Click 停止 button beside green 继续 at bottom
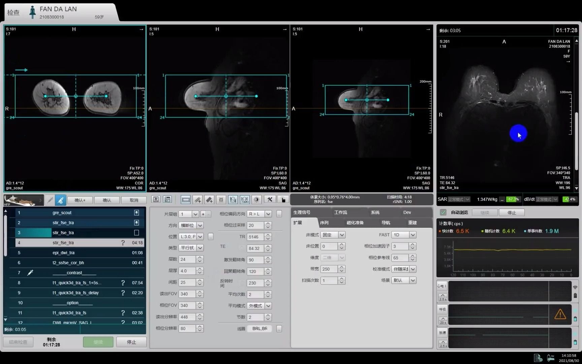The width and height of the screenshot is (582, 364). coord(131,342)
